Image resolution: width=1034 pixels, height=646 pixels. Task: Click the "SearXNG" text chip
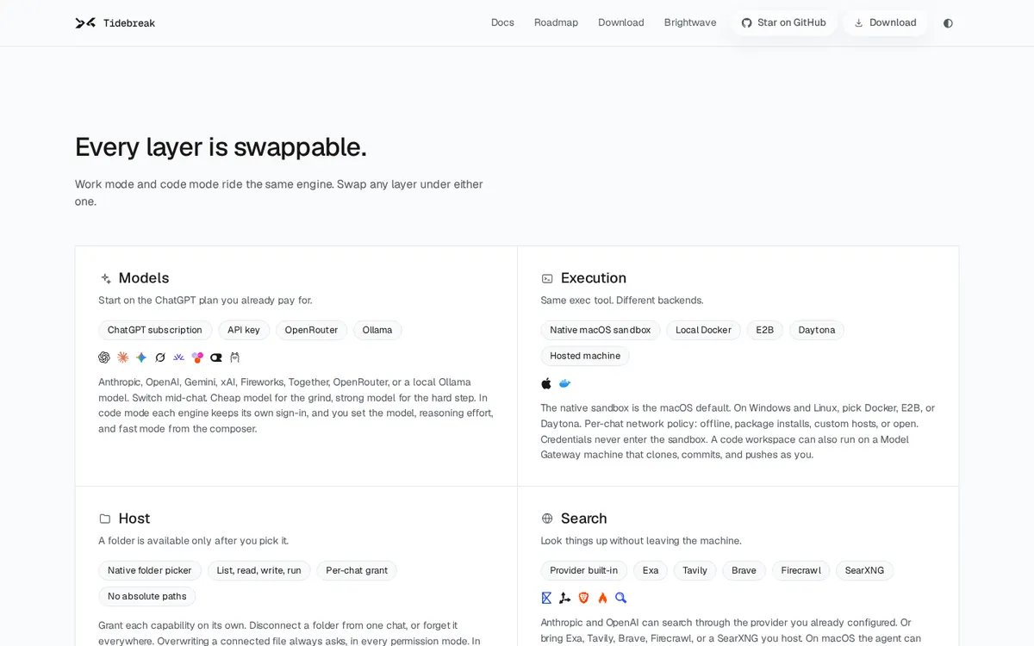[865, 570]
